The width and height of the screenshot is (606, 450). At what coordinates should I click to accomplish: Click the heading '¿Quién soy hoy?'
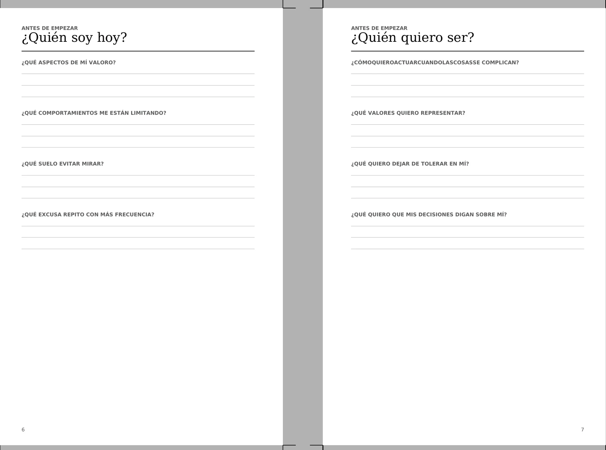coord(74,38)
